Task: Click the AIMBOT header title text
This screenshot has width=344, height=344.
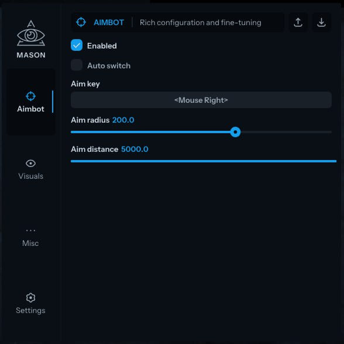Action: (x=109, y=22)
